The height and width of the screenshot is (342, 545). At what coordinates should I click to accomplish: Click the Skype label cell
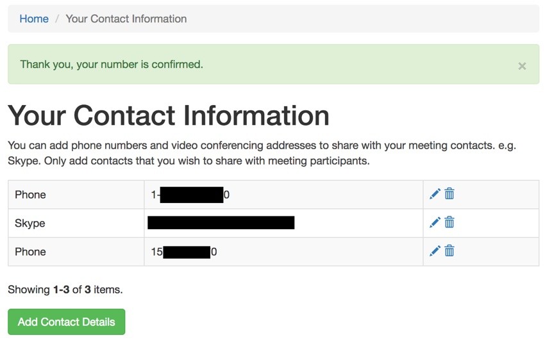click(x=76, y=224)
